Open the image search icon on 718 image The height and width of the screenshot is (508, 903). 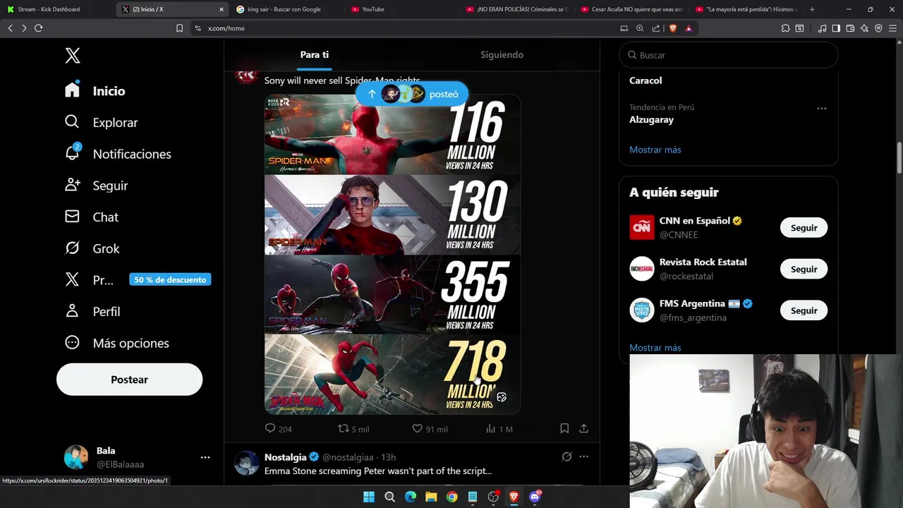(x=502, y=397)
